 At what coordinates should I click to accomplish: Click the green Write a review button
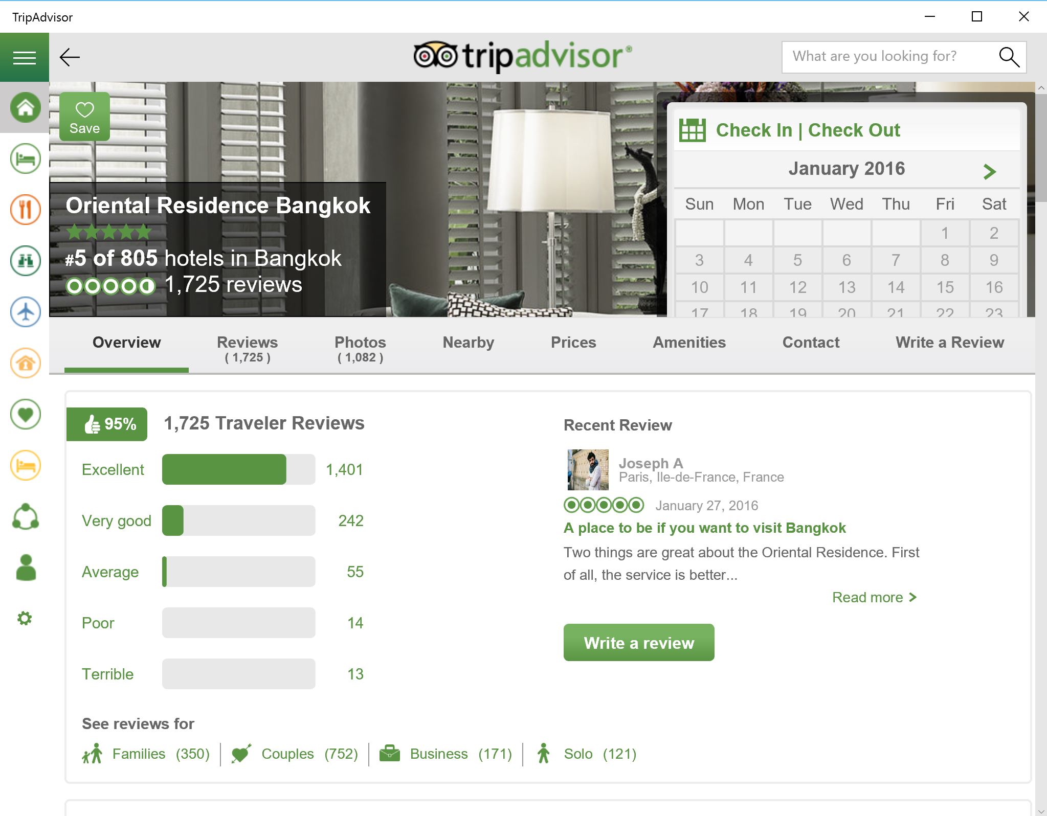(x=639, y=643)
